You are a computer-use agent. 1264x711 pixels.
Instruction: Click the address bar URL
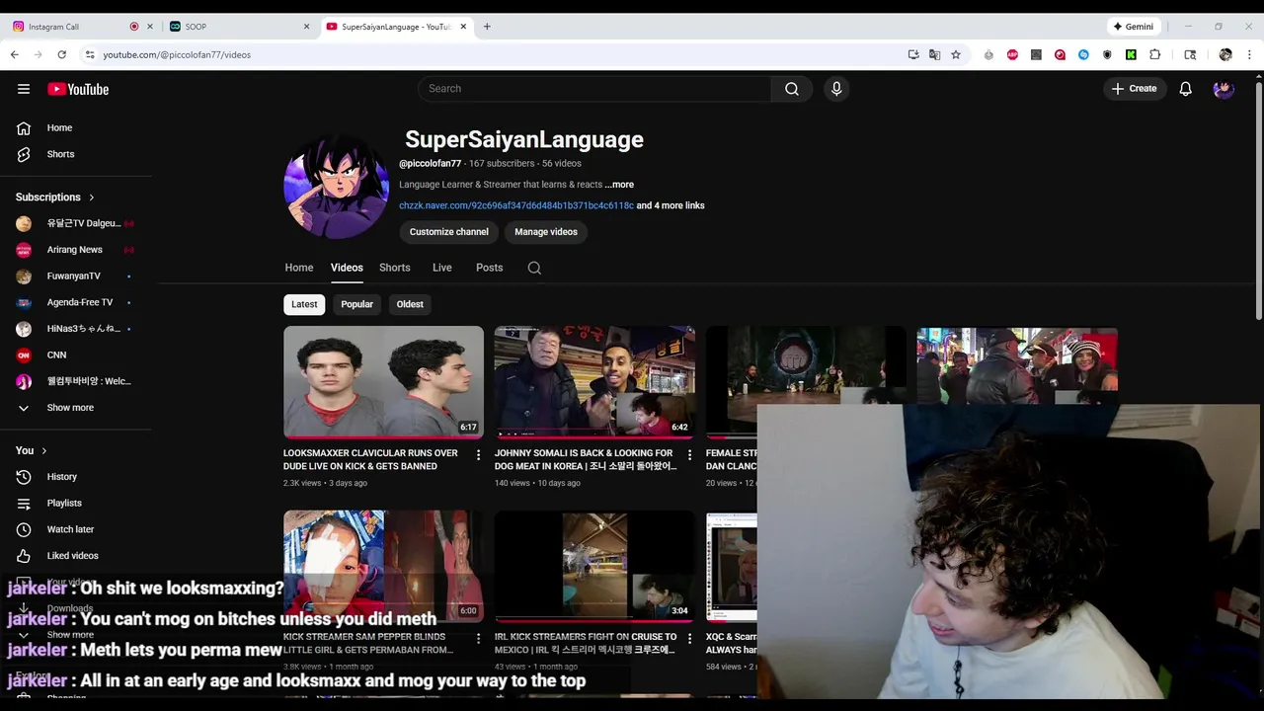[x=177, y=54]
